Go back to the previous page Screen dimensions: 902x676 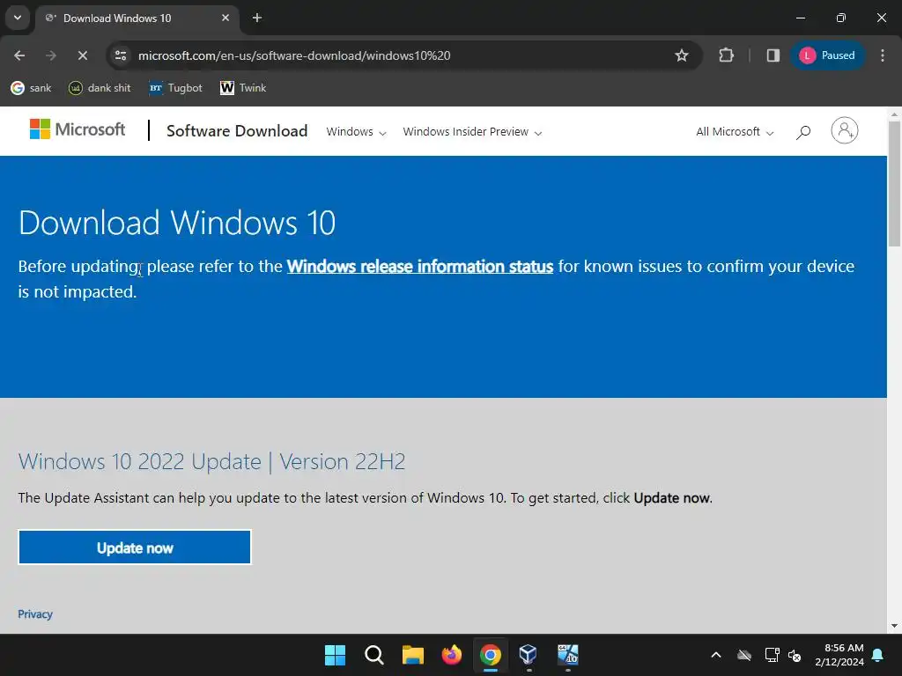click(x=19, y=55)
